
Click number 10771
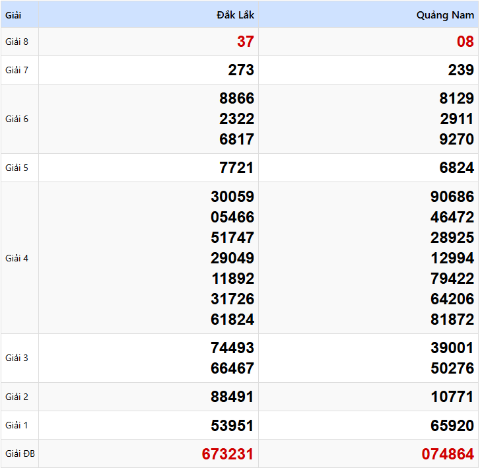tap(452, 397)
